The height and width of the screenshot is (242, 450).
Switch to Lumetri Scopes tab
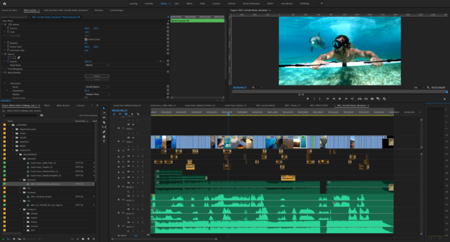(x=116, y=10)
